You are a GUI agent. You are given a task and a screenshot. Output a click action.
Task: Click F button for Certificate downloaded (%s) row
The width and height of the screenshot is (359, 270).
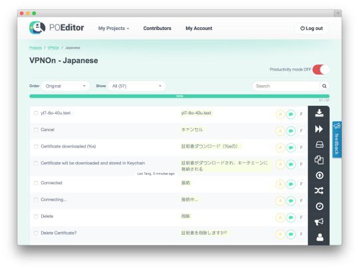pyautogui.click(x=301, y=148)
